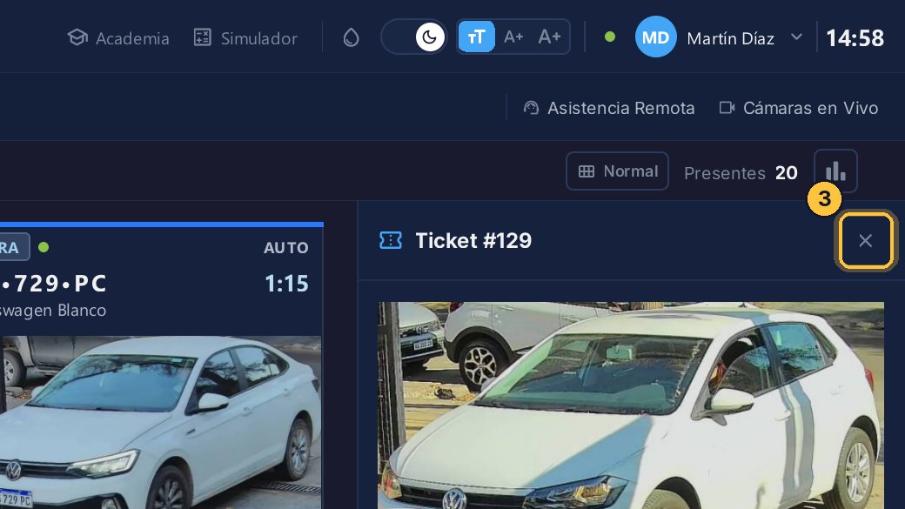
Task: Select the vehicle card photo with 1:15 timer
Action: click(x=160, y=423)
